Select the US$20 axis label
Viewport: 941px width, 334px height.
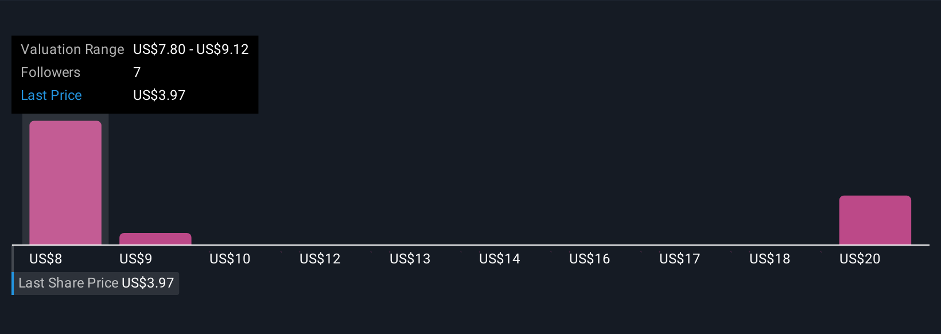(x=860, y=259)
